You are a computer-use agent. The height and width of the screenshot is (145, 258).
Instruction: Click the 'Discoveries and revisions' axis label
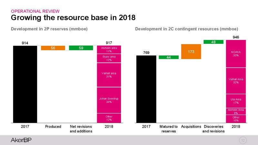(x=213, y=129)
